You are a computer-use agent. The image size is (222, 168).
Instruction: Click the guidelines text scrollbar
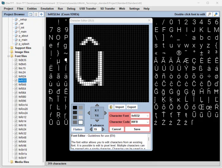click(x=148, y=139)
